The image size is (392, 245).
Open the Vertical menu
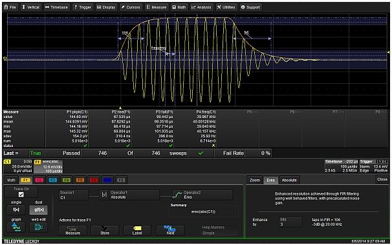coord(30,7)
